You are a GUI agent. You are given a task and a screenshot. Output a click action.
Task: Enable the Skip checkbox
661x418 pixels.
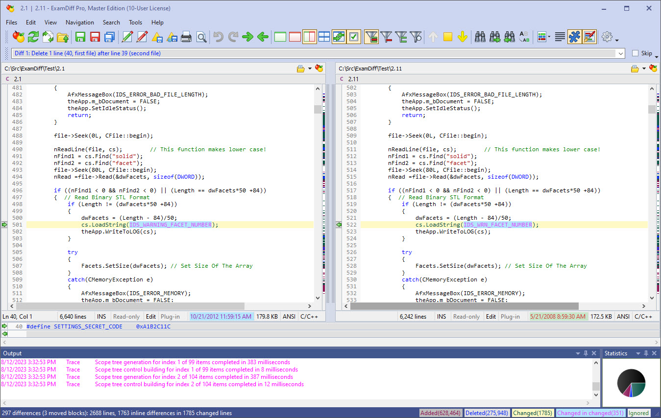(636, 53)
